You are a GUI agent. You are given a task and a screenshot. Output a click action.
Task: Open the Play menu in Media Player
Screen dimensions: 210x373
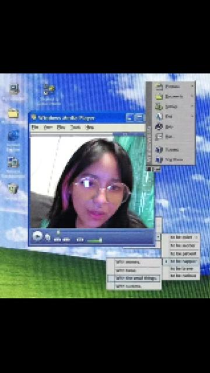click(x=61, y=127)
